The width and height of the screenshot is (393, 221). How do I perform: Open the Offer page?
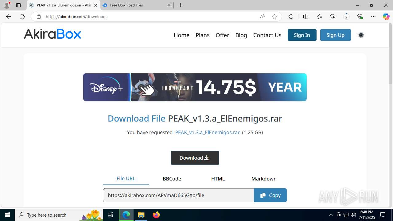click(222, 35)
